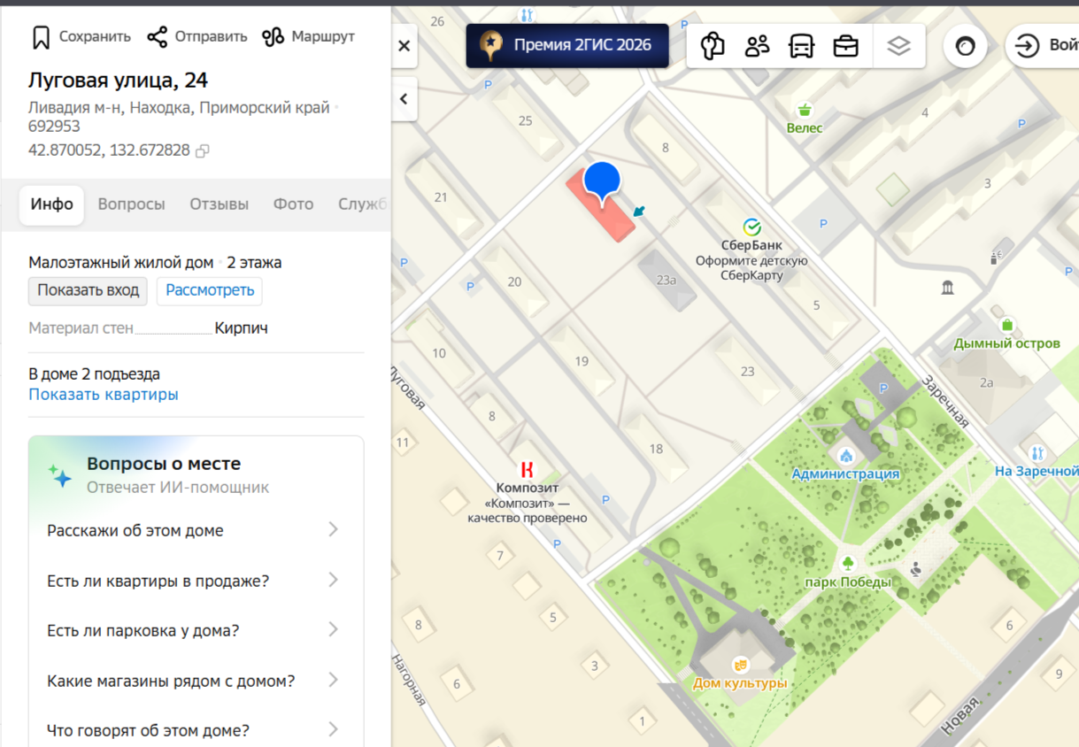1079x747 pixels.
Task: Click the Новая street label
Action: 961,716
